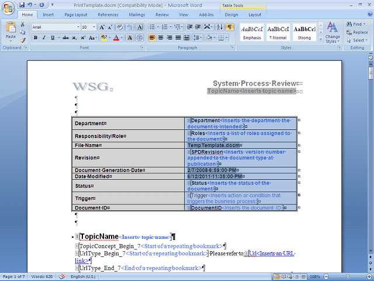This screenshot has width=374, height=281.
Task: Toggle Strikethrough formatting
Action: 65,37
